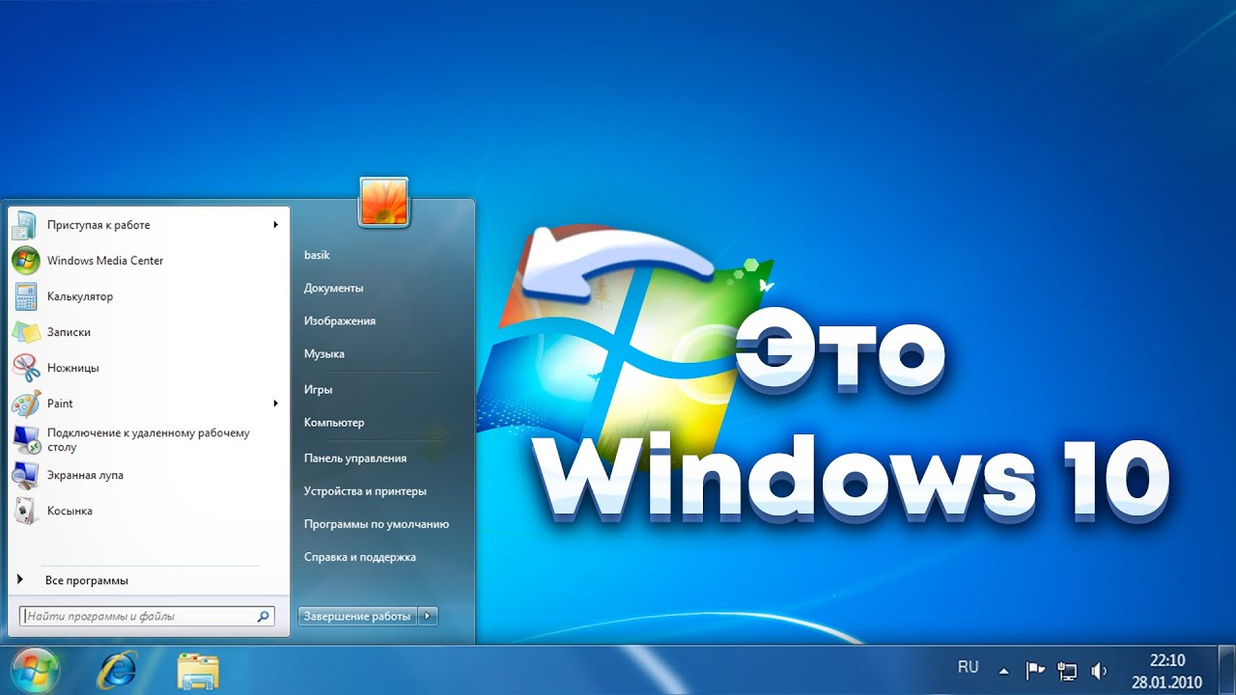Viewport: 1236px width, 695px height.
Task: Select the Записки label text
Action: [x=69, y=332]
